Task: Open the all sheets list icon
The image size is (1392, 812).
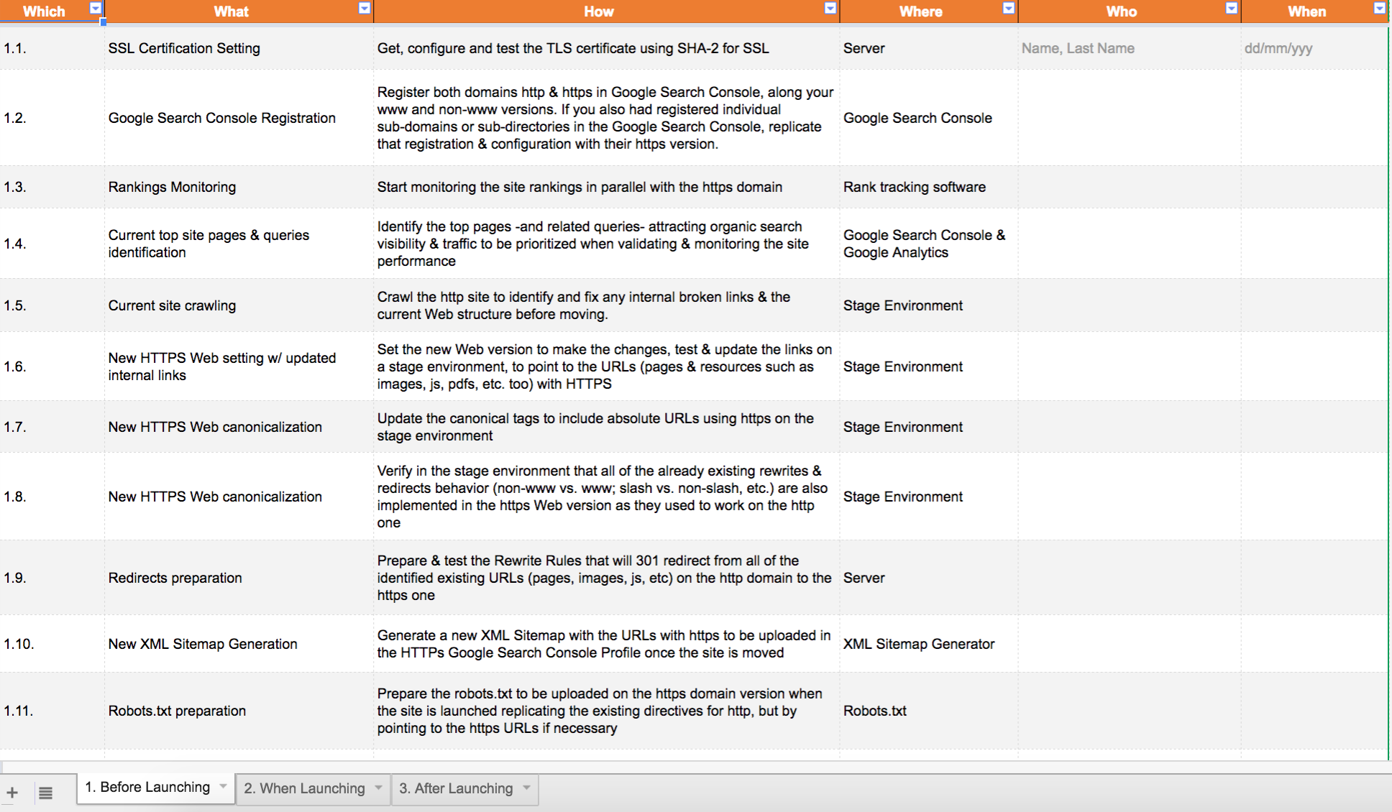Action: click(x=45, y=793)
